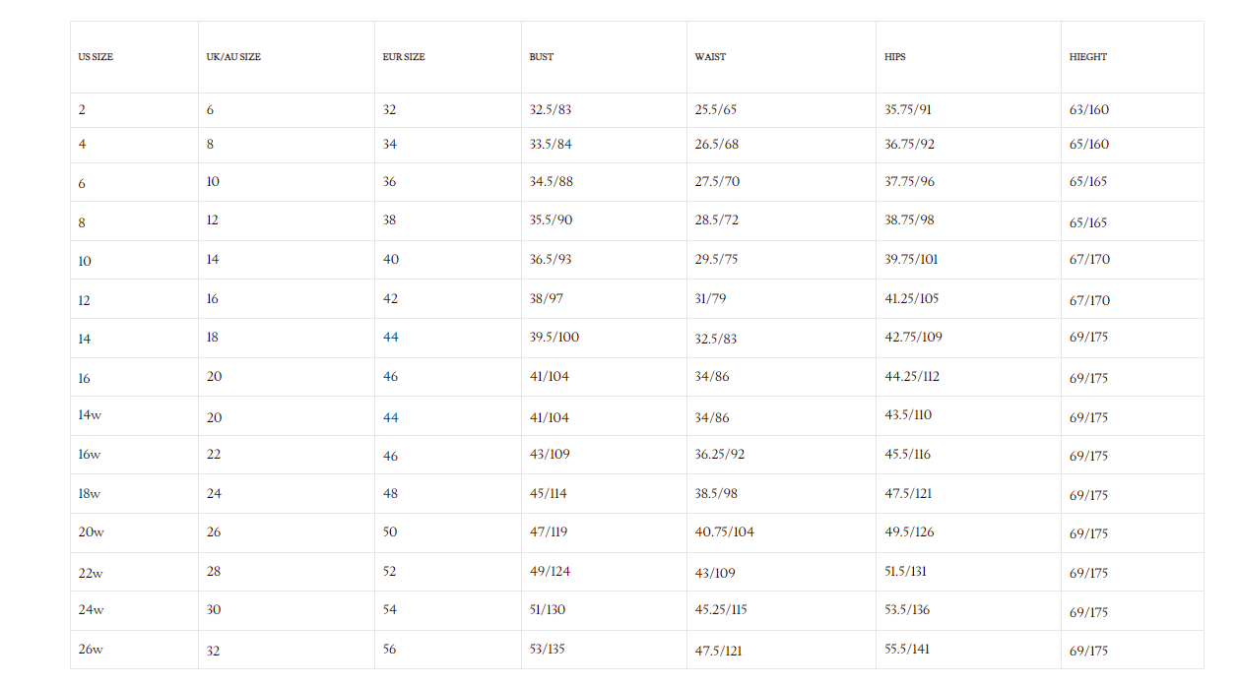This screenshot has height=686, width=1239.
Task: Click the bust value 53/135
Action: coord(548,649)
